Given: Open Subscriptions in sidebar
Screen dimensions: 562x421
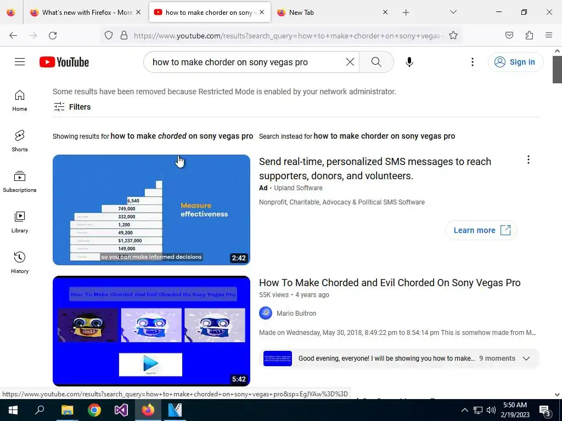Looking at the screenshot, I should (20, 181).
